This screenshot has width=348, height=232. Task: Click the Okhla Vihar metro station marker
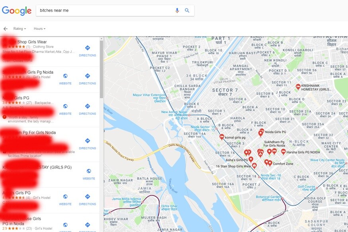[x=159, y=208]
